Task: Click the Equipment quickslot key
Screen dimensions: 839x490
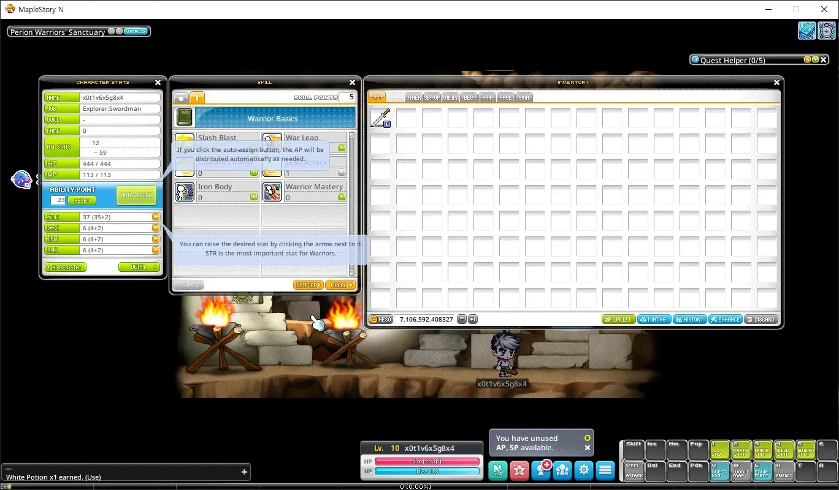Action: (763, 471)
